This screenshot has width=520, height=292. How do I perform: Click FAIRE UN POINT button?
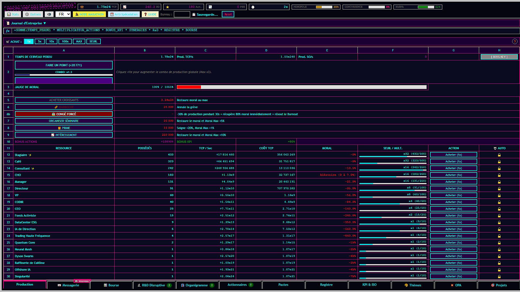[64, 65]
